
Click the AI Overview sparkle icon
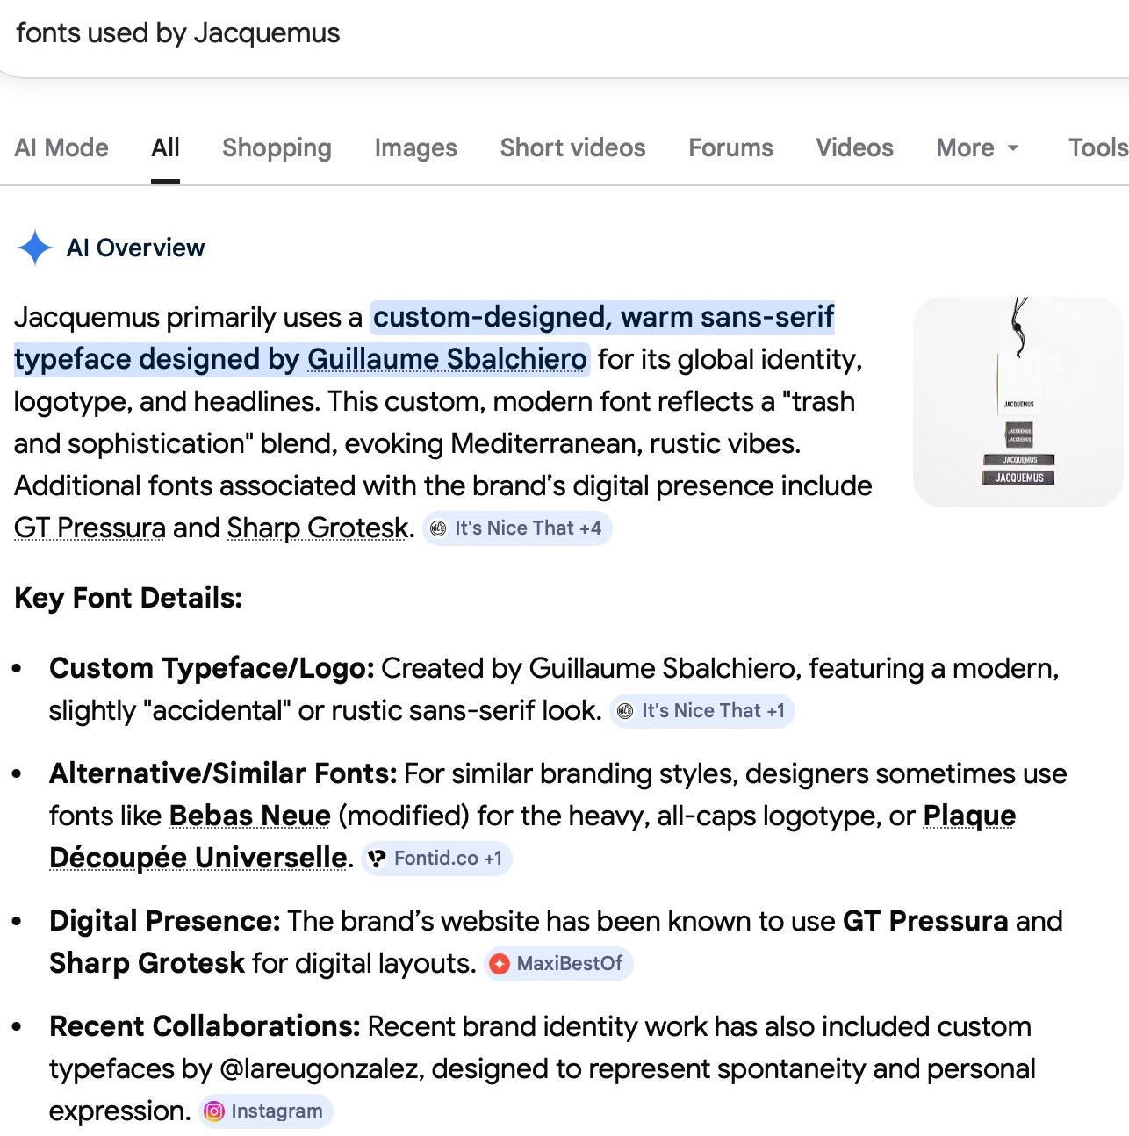(34, 248)
